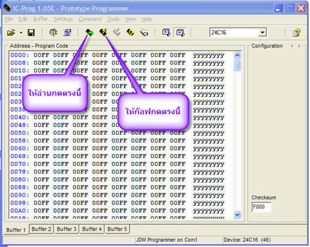This screenshot has width=310, height=247.
Task: Click the Open File folder icon
Action: click(11, 33)
